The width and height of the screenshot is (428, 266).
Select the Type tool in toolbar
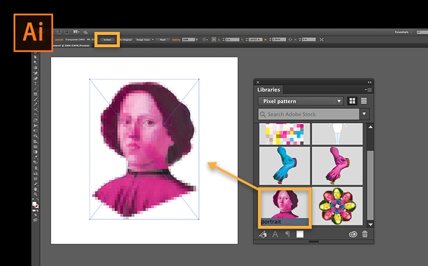point(35,84)
